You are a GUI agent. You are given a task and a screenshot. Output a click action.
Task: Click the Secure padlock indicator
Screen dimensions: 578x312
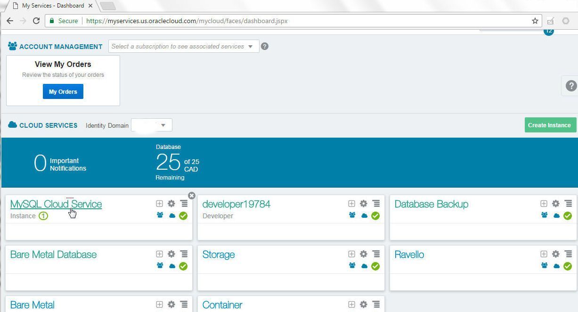pyautogui.click(x=65, y=21)
